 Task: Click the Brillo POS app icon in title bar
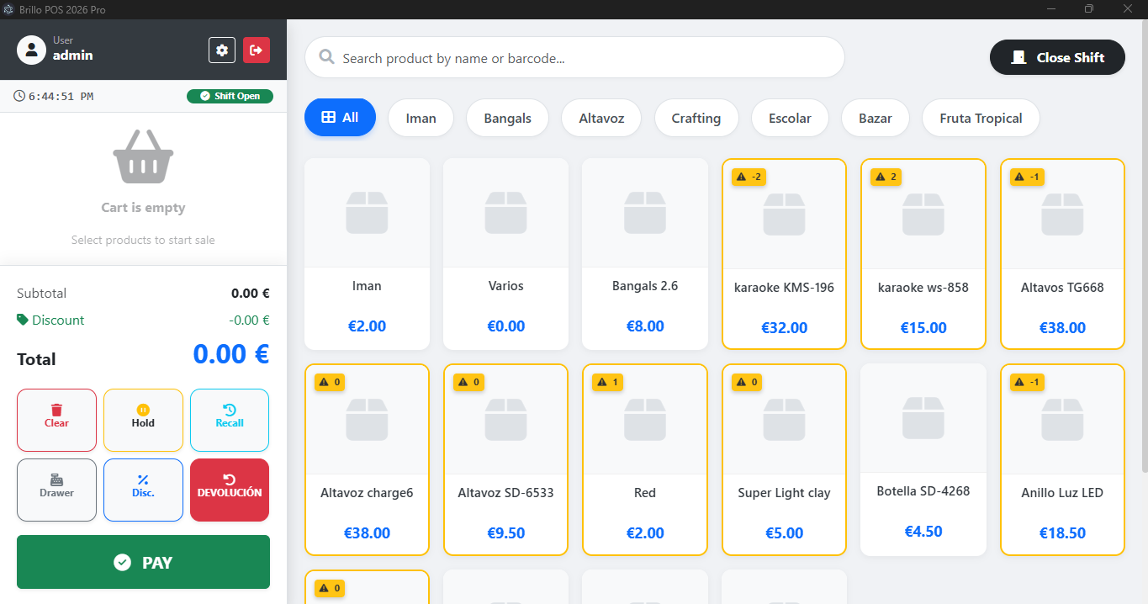[9, 9]
